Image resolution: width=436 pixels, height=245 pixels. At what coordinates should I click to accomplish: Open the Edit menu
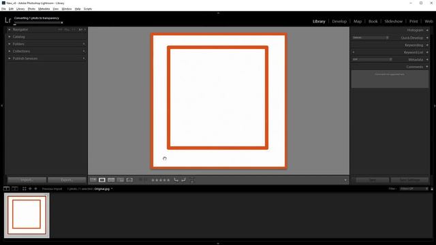click(11, 9)
